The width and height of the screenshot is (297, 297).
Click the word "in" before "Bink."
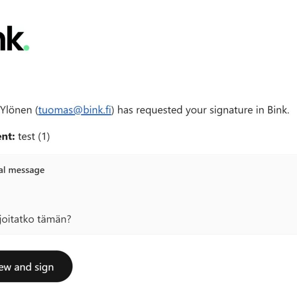click(x=261, y=110)
